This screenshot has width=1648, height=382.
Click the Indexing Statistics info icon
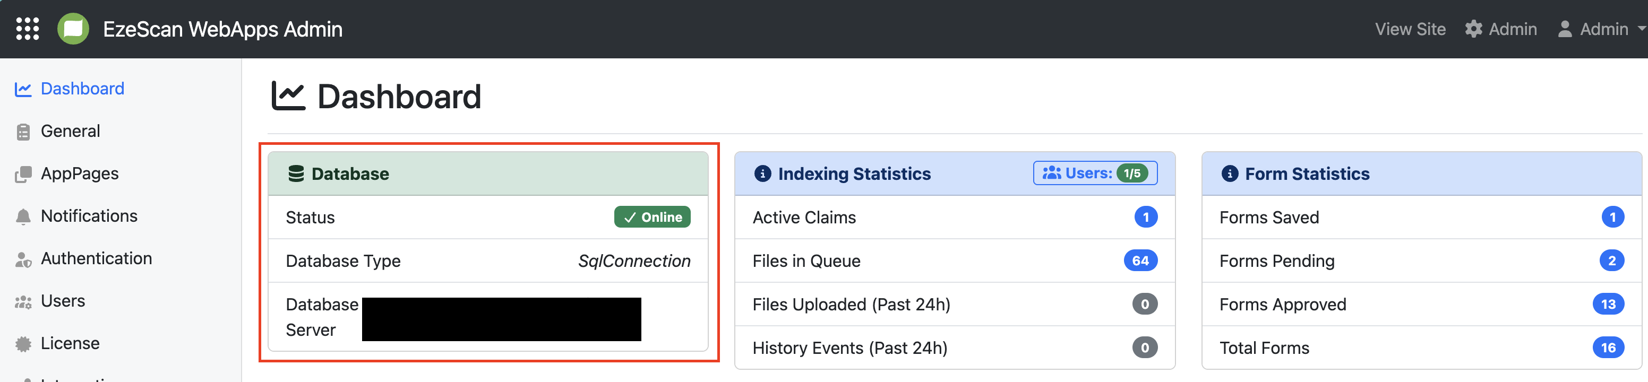pyautogui.click(x=762, y=173)
